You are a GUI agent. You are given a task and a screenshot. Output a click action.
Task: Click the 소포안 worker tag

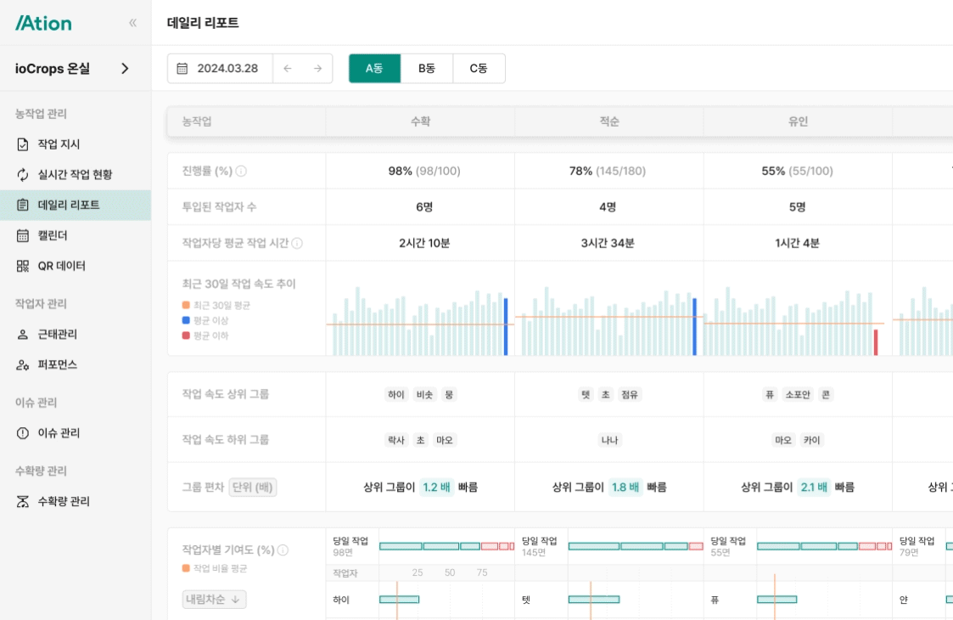click(x=798, y=395)
